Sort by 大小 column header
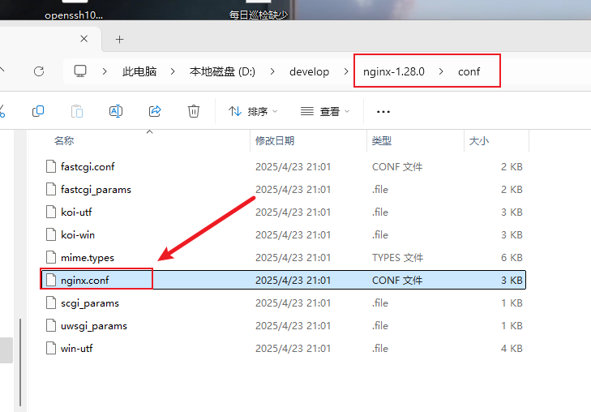The image size is (591, 412). pos(479,141)
